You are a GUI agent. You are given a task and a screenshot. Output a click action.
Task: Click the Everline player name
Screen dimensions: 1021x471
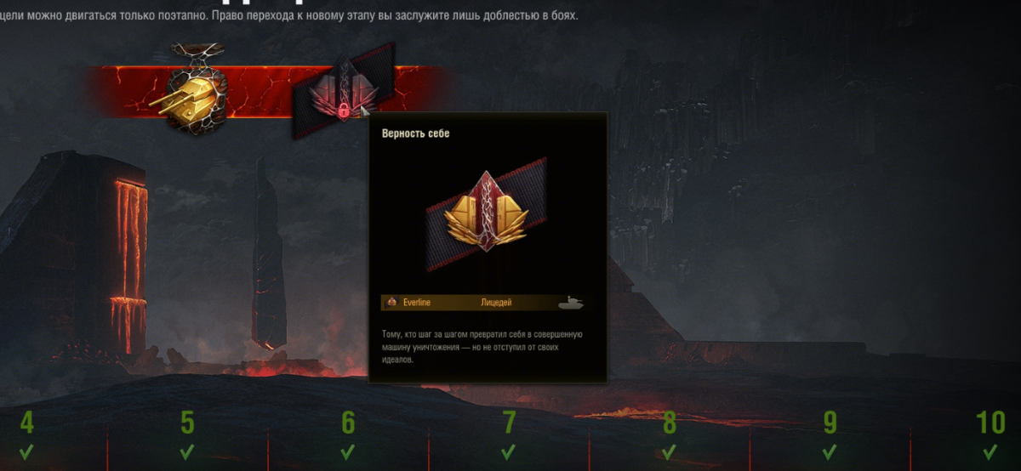coord(418,302)
